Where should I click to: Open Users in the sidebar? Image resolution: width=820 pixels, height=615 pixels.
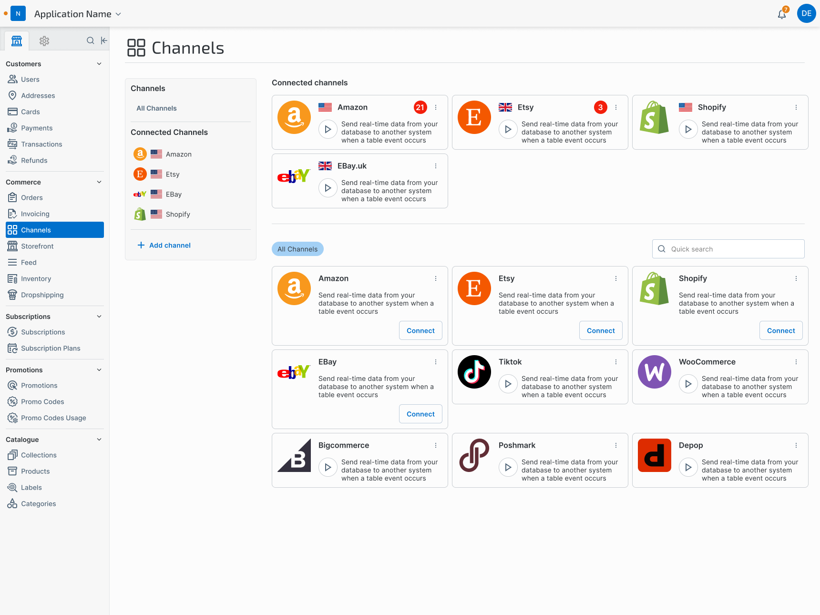55,80
